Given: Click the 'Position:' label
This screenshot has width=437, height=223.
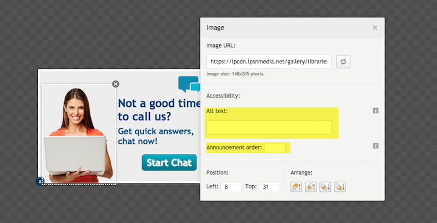Looking at the screenshot, I should point(217,172).
